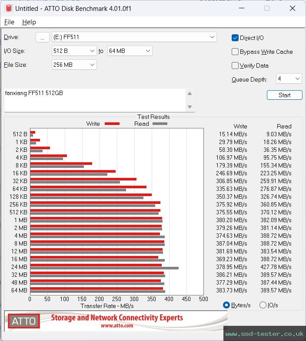
Task: Click the read value 326.74 MB/s
Action: coord(276,197)
